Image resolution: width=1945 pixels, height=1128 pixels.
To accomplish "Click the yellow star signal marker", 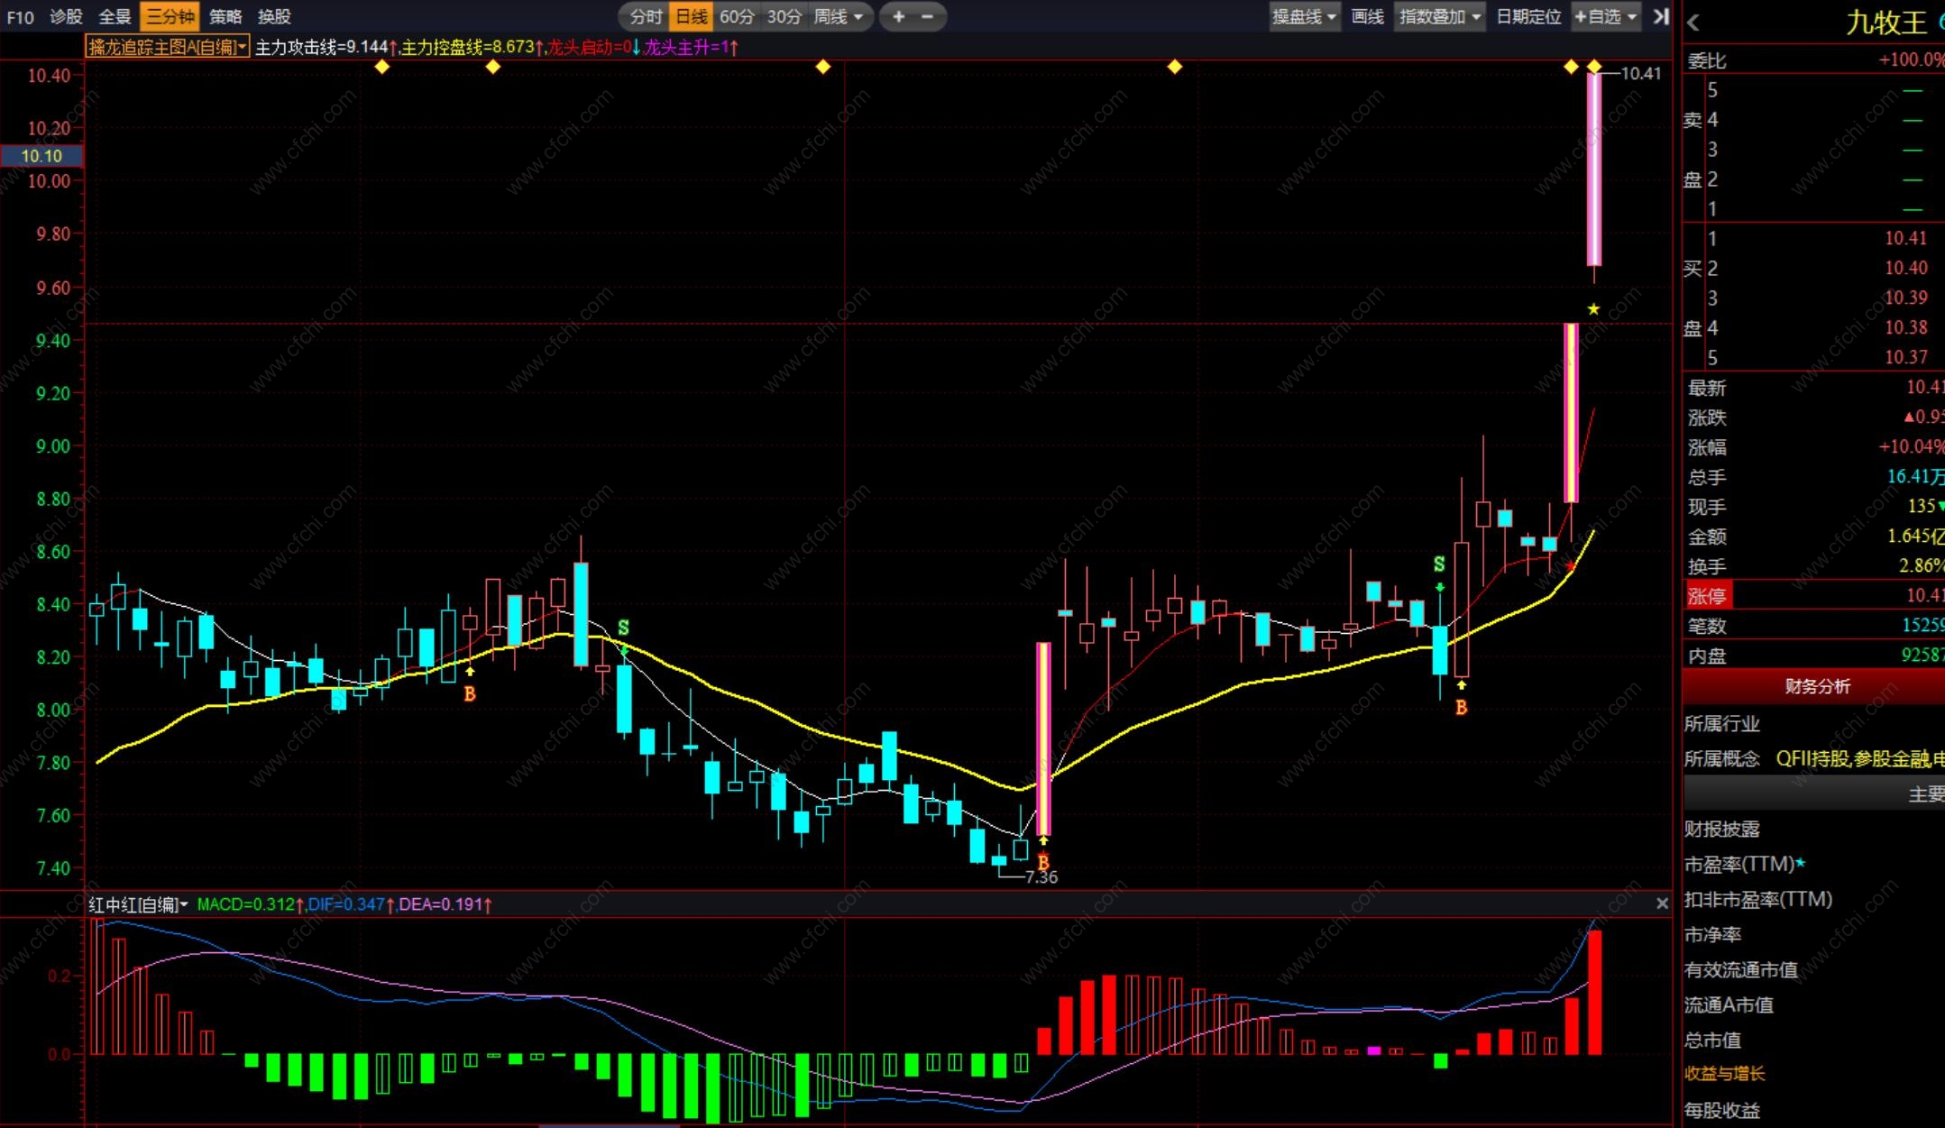I will click(1593, 309).
